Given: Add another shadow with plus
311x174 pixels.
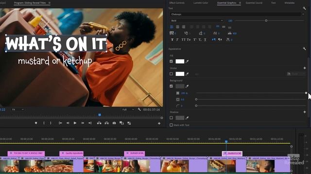Looking at the screenshot, I should point(305,112).
